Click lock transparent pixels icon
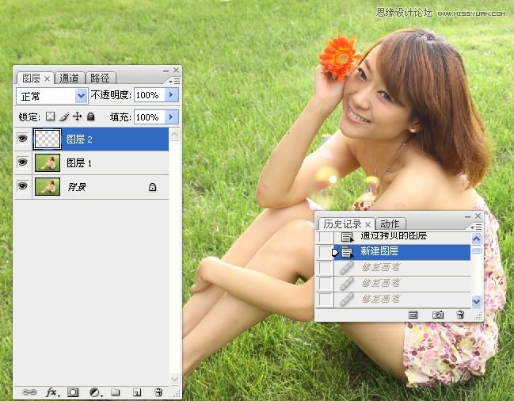This screenshot has height=401, width=514. tap(50, 116)
